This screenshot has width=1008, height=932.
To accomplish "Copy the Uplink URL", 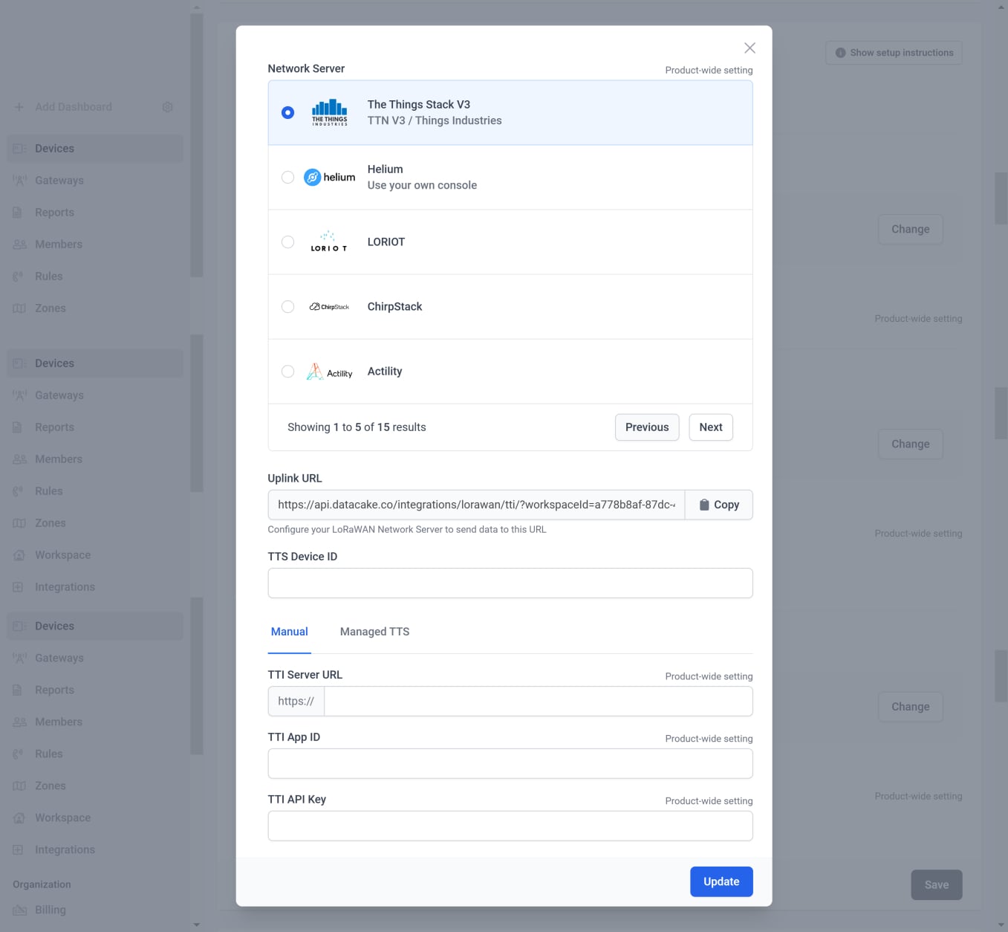I will [718, 505].
